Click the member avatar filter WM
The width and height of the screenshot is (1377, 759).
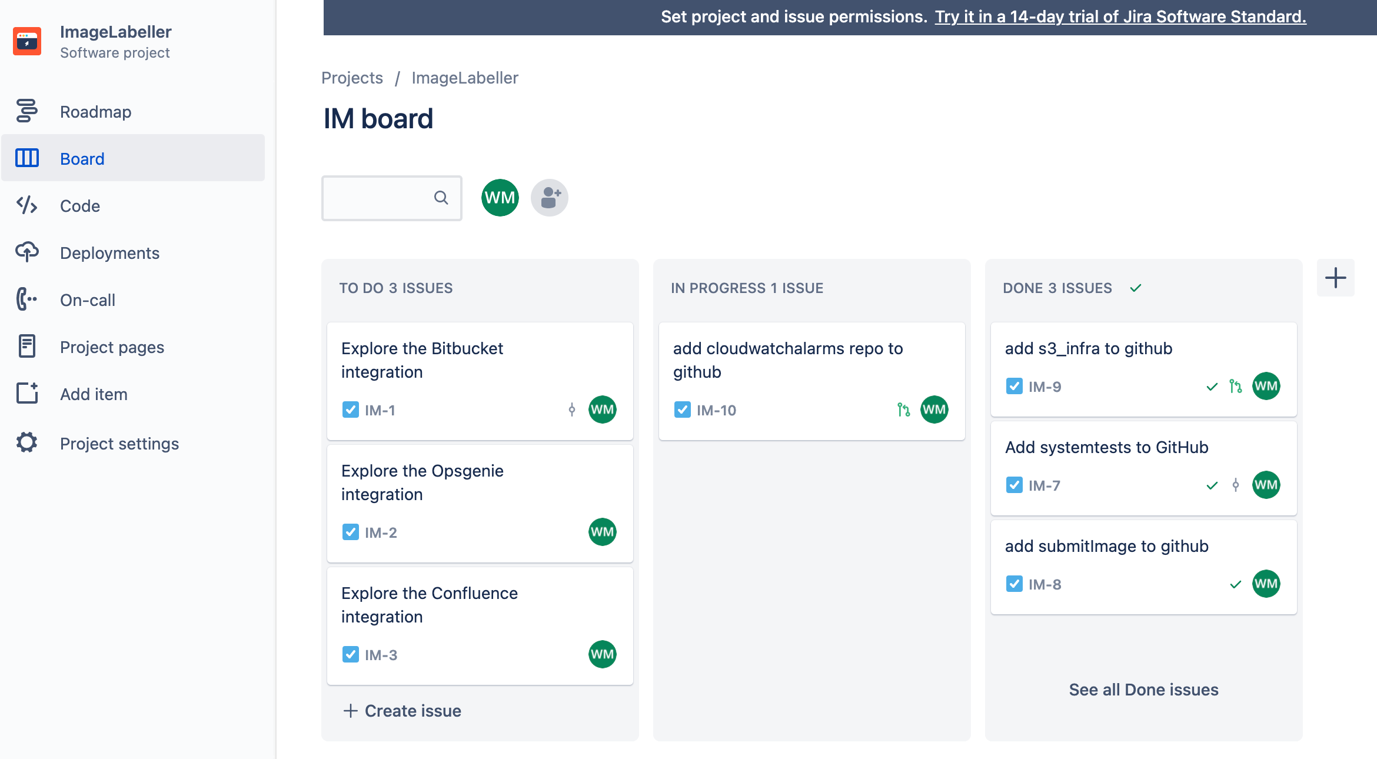[500, 197]
